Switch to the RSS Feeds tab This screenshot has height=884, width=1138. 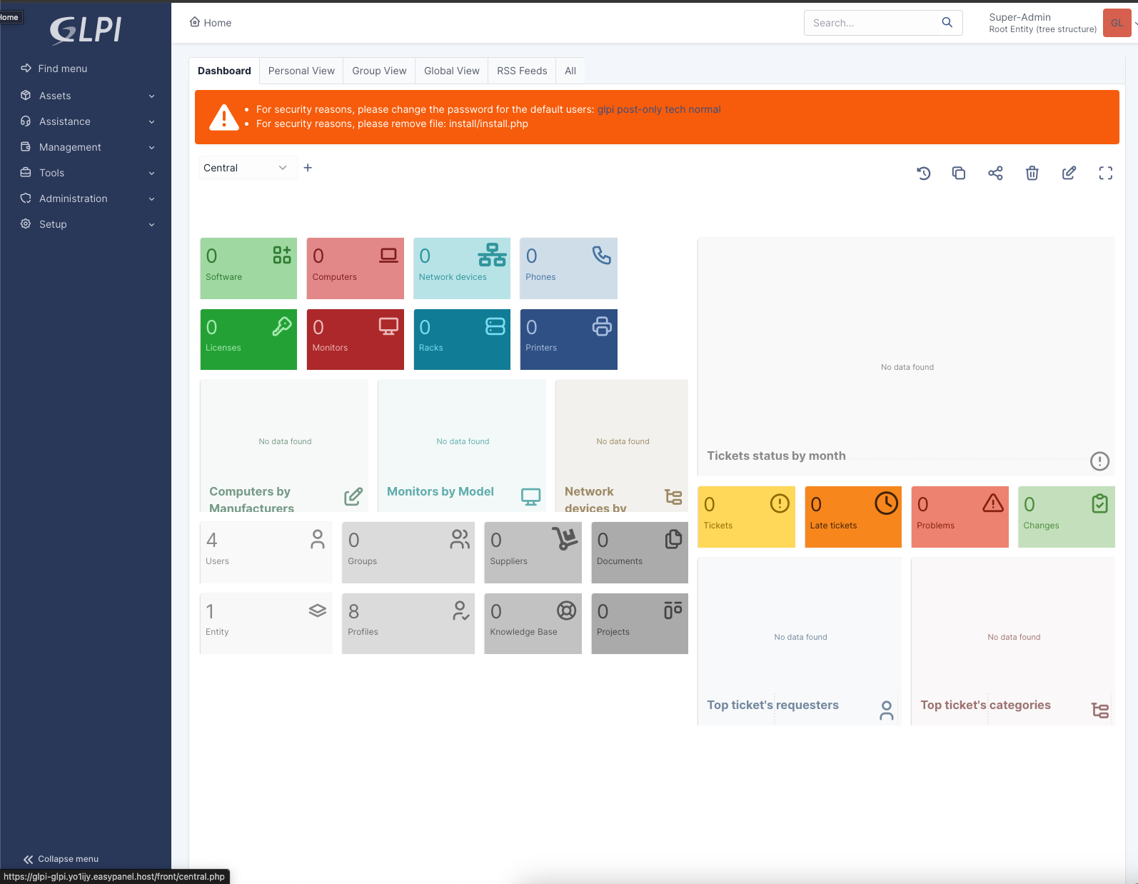click(x=522, y=71)
